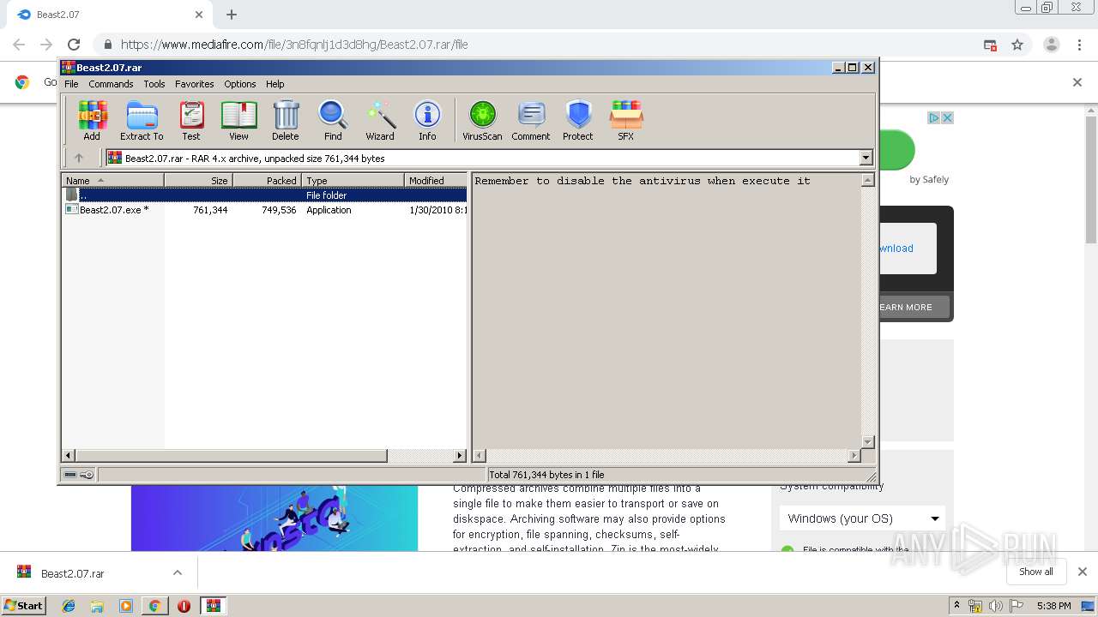This screenshot has width=1098, height=617.
Task: Click the Test archive icon
Action: tap(191, 121)
